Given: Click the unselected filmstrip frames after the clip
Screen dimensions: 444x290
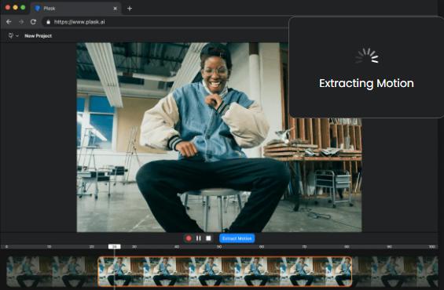Looking at the screenshot, I should point(395,271).
